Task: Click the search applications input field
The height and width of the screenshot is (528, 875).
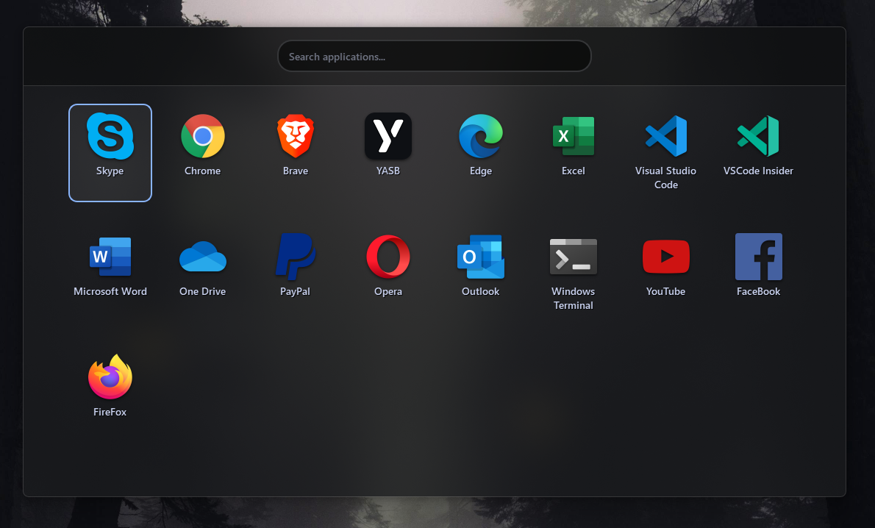Action: (x=434, y=56)
